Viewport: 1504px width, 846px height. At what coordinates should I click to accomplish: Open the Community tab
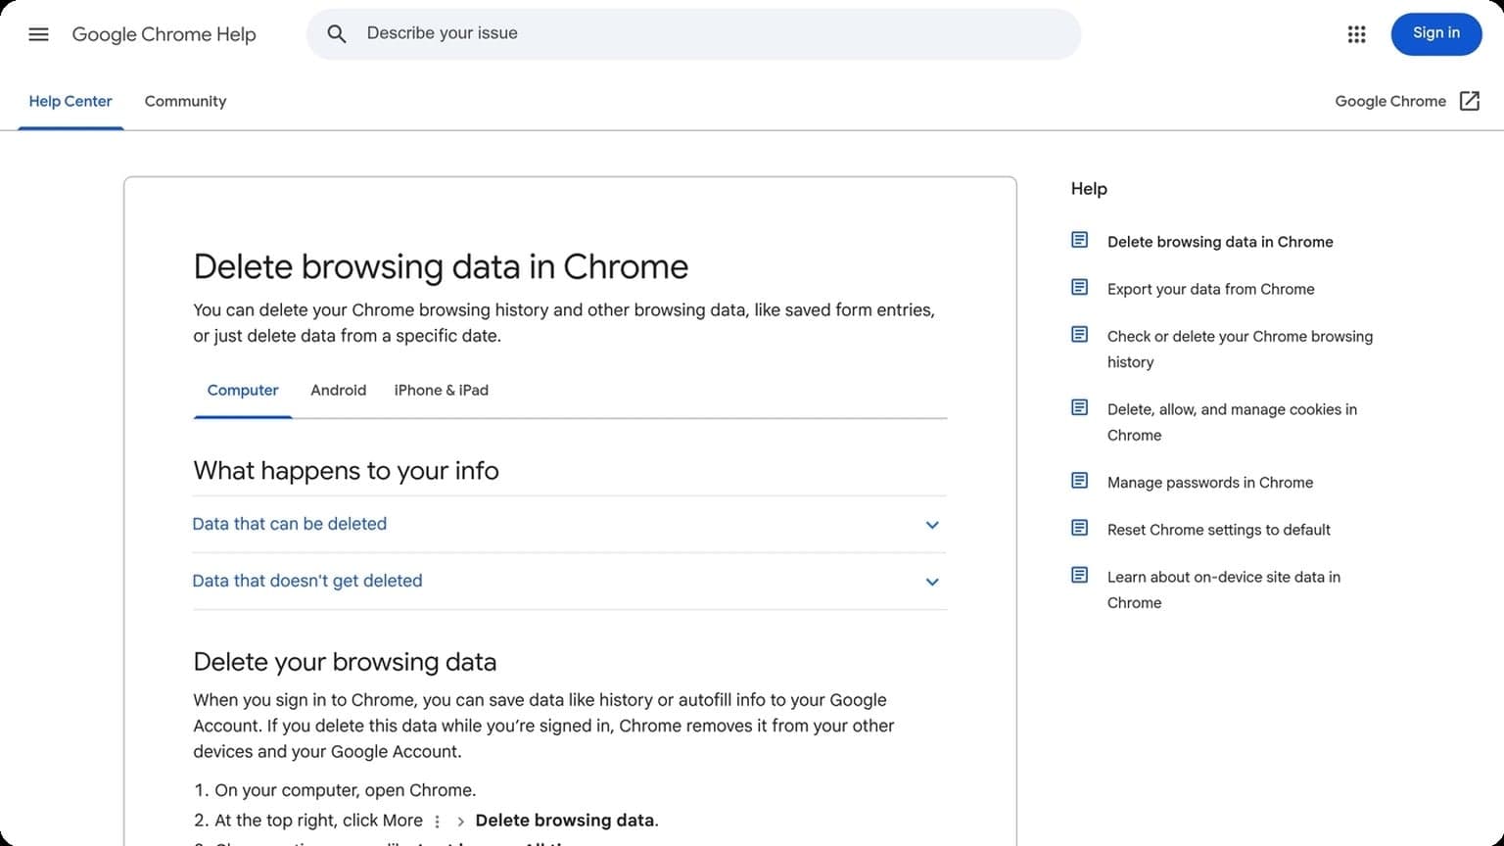(185, 101)
